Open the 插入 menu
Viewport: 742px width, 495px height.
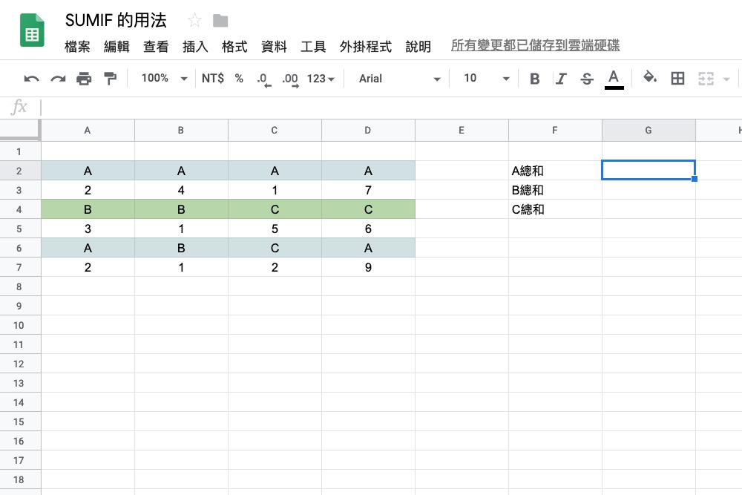tap(194, 46)
